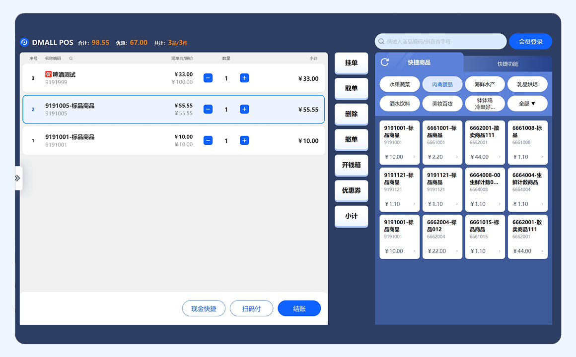Click the search icon next to 名称编码
Screen dimensions: 576x357
[71, 59]
